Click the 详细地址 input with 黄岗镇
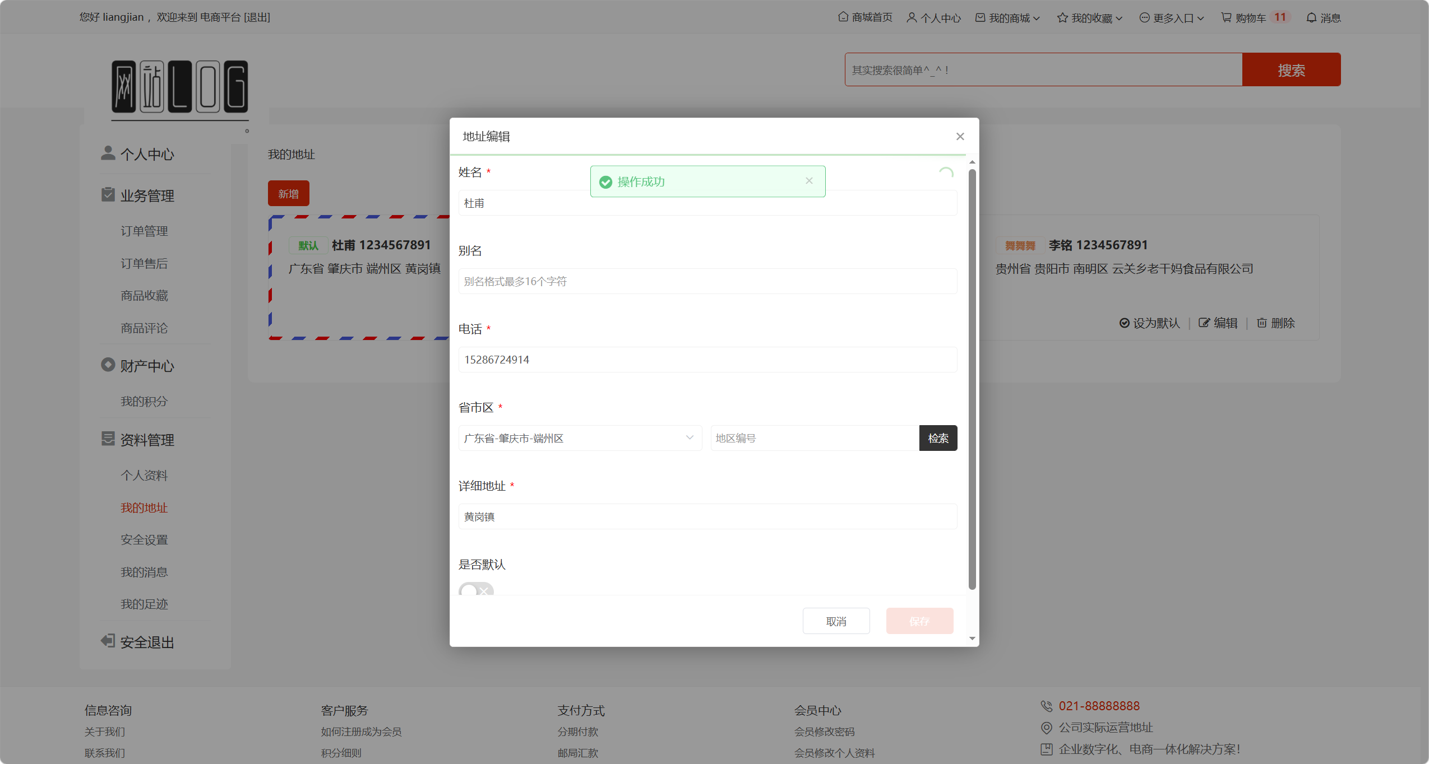 click(707, 516)
